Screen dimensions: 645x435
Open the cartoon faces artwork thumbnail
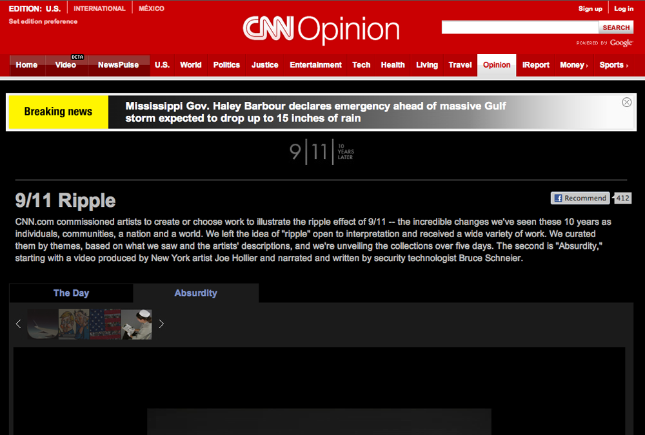pos(74,324)
